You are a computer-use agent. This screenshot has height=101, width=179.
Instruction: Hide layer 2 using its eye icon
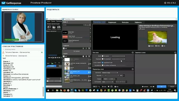click(x=90, y=64)
